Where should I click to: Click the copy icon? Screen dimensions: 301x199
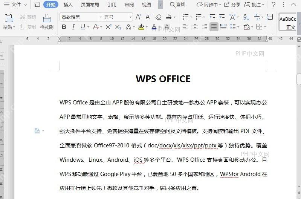coord(23,26)
